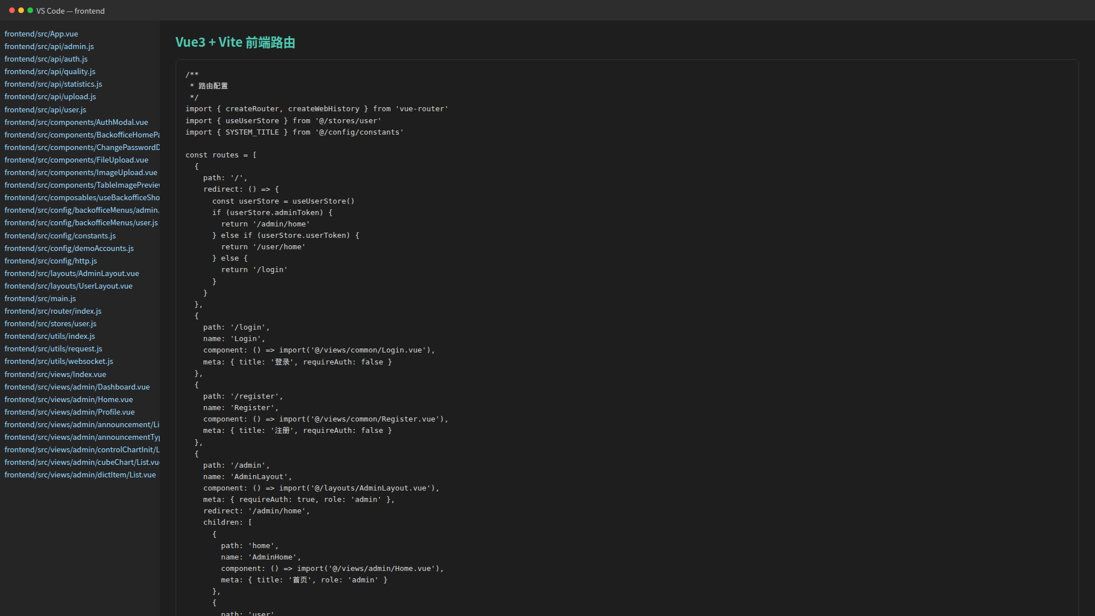The width and height of the screenshot is (1095, 616).
Task: Click the 'VS Code — frontend' window title
Action: tap(71, 11)
